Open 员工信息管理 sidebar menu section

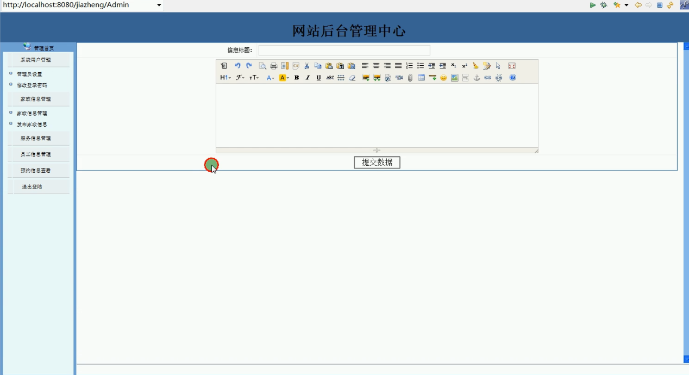36,154
